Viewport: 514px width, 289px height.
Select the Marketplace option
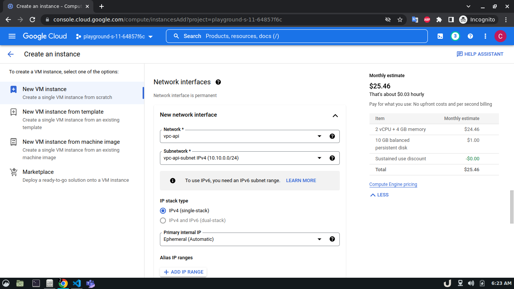pyautogui.click(x=72, y=176)
